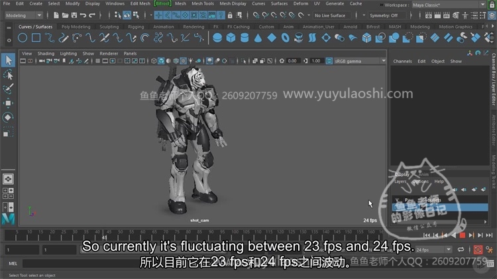Open the Symmetry Off dropdown
The image size is (497, 279).
click(387, 15)
